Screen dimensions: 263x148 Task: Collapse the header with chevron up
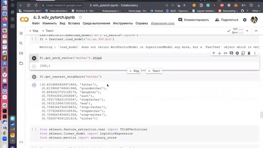(256, 31)
